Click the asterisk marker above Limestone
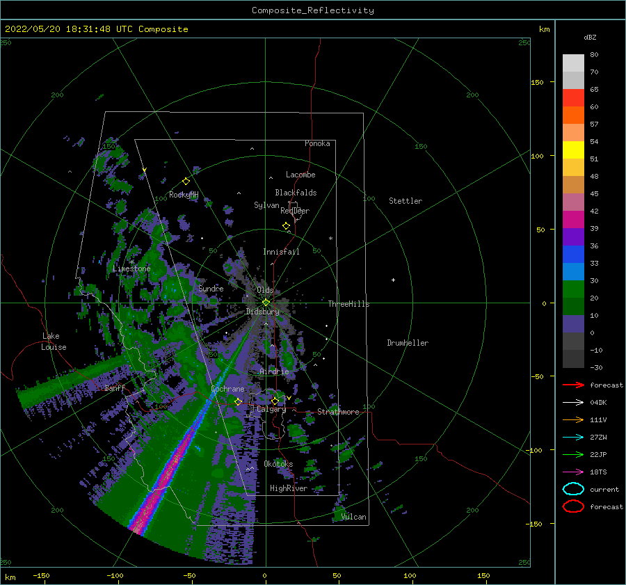 click(131, 262)
